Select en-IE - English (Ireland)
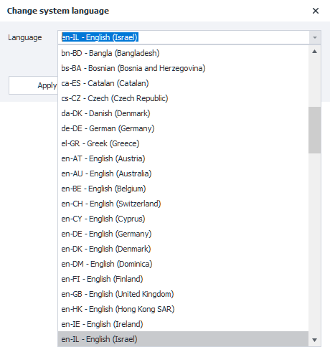The width and height of the screenshot is (330, 347). [183, 324]
